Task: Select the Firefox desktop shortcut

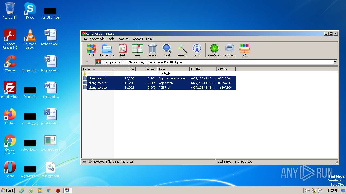Action: [x=10, y=116]
